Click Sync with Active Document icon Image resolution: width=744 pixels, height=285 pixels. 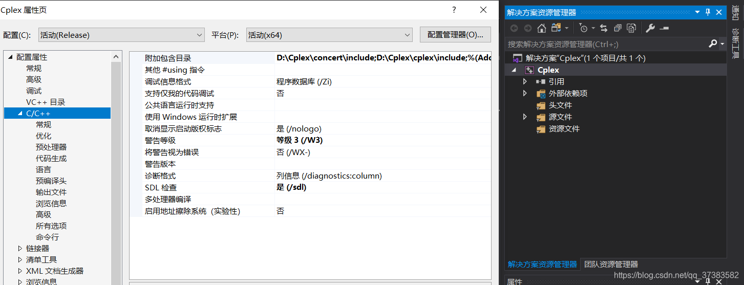pyautogui.click(x=604, y=28)
